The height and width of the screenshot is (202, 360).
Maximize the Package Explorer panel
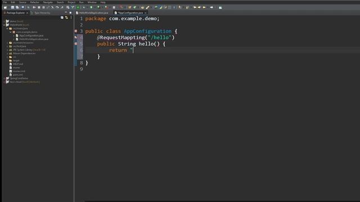point(70,12)
